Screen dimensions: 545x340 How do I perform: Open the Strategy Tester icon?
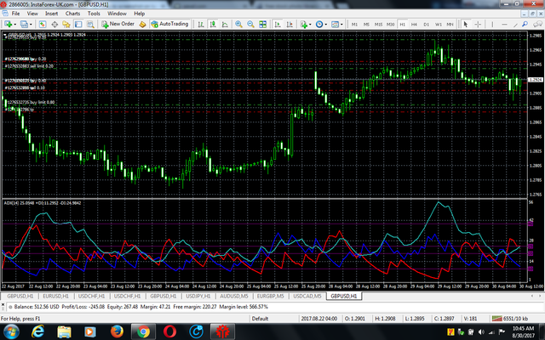point(90,25)
